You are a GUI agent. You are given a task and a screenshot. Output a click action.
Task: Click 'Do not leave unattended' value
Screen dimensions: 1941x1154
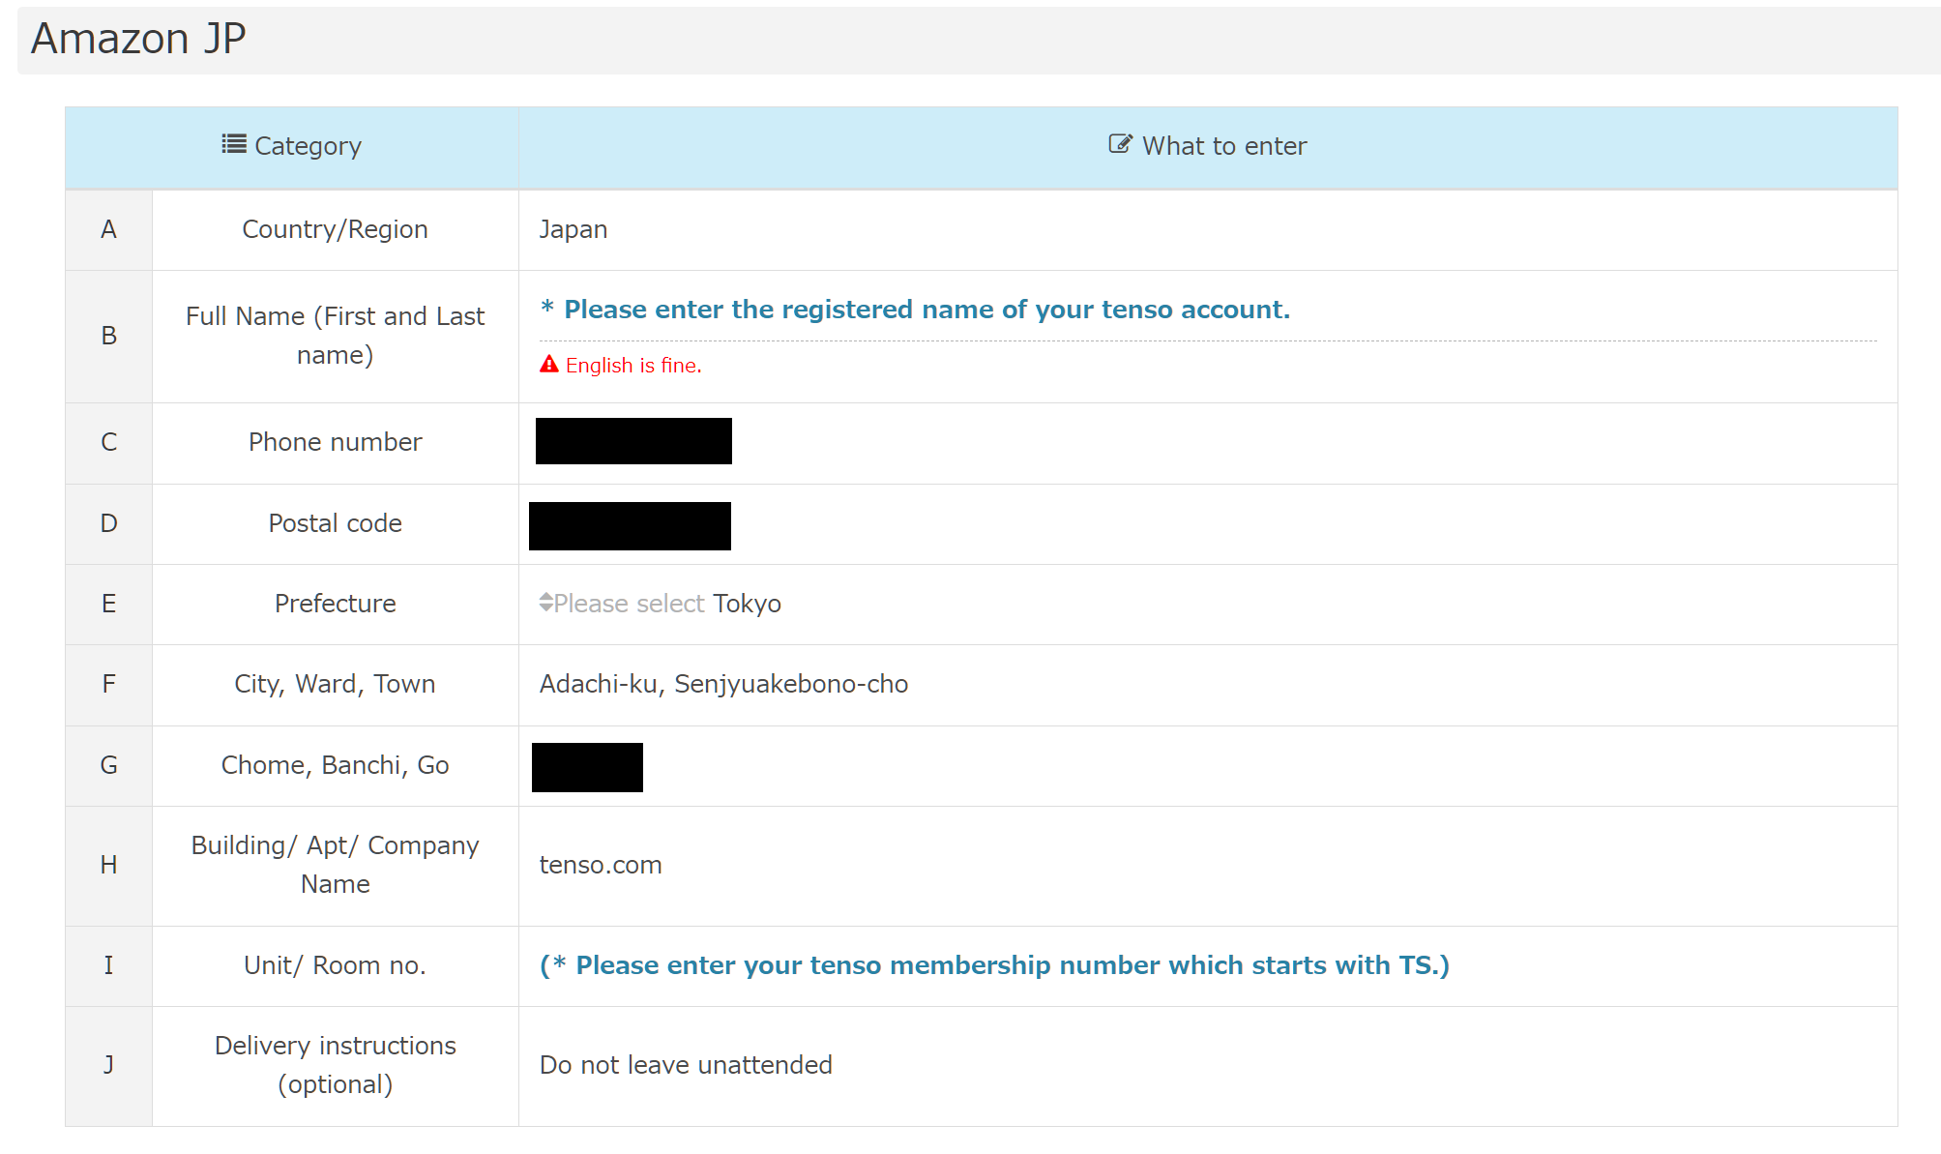point(686,1065)
